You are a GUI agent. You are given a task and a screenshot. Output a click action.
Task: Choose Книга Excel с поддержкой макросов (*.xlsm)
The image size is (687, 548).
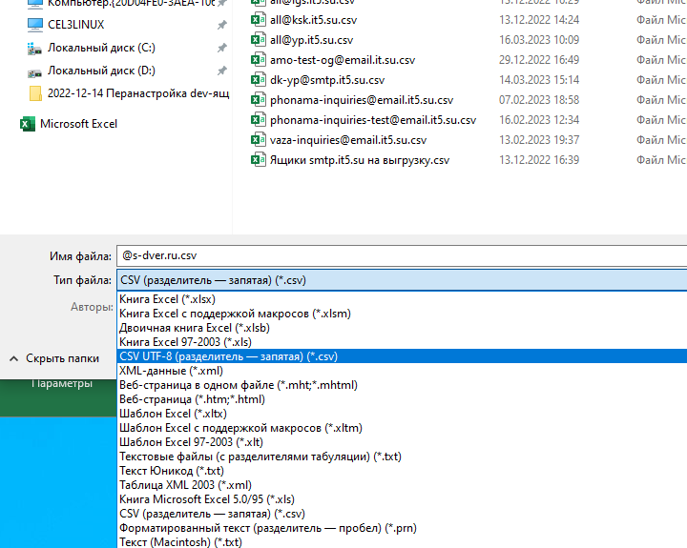click(x=403, y=314)
